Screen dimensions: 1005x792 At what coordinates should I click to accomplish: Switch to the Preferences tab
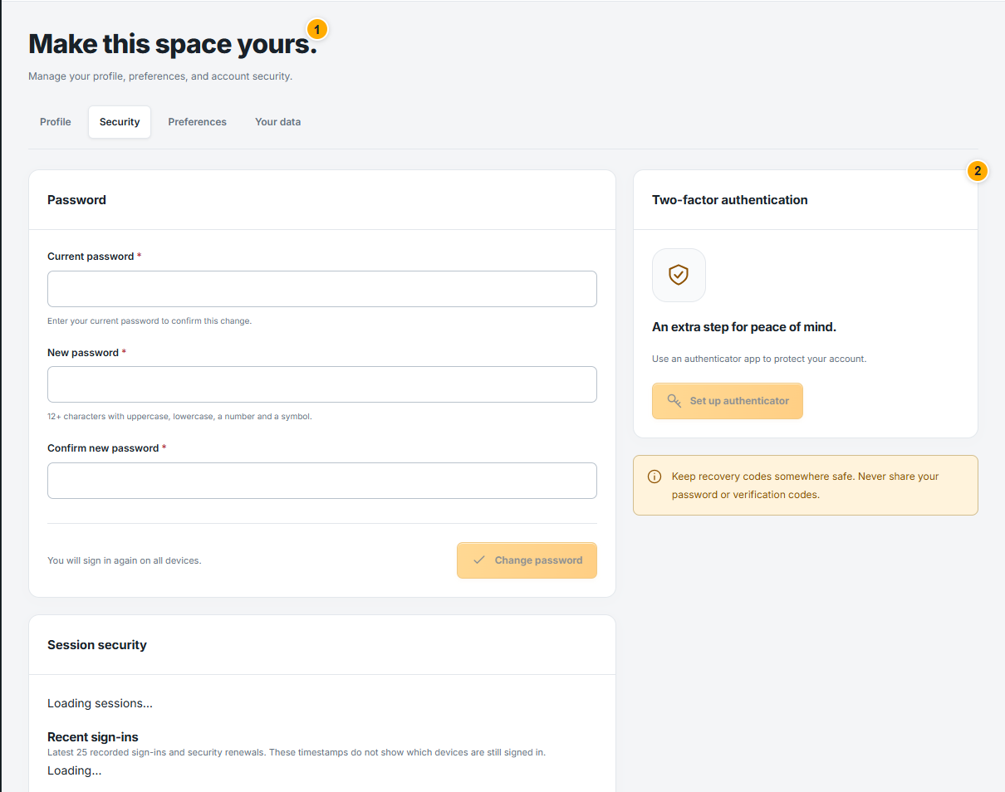(x=198, y=122)
